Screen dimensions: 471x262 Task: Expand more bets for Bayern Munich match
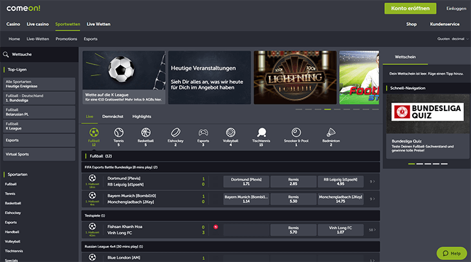coord(372,199)
